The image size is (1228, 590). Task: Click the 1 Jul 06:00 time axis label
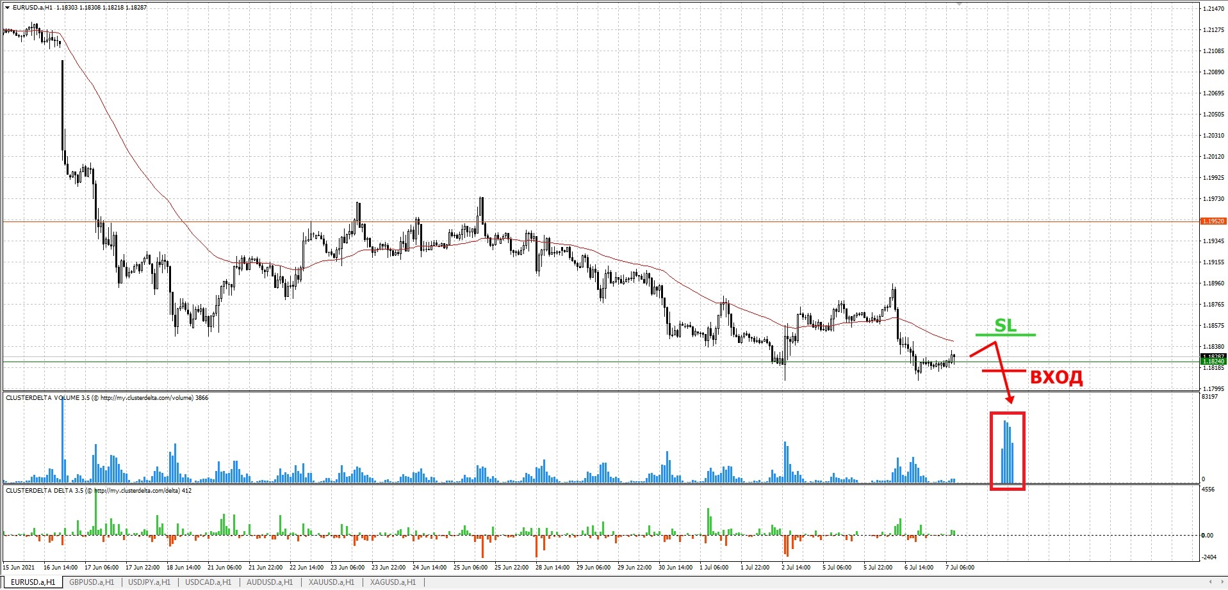pos(714,568)
